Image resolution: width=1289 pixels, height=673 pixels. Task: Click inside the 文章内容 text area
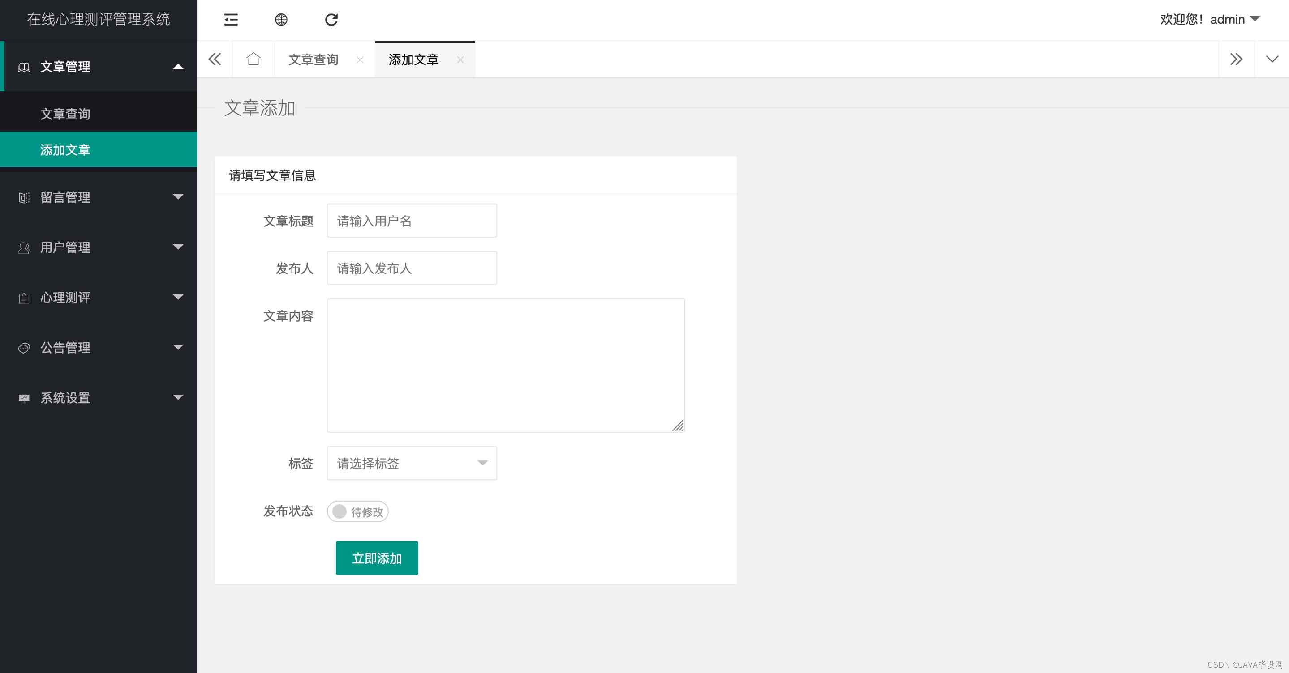pos(505,365)
